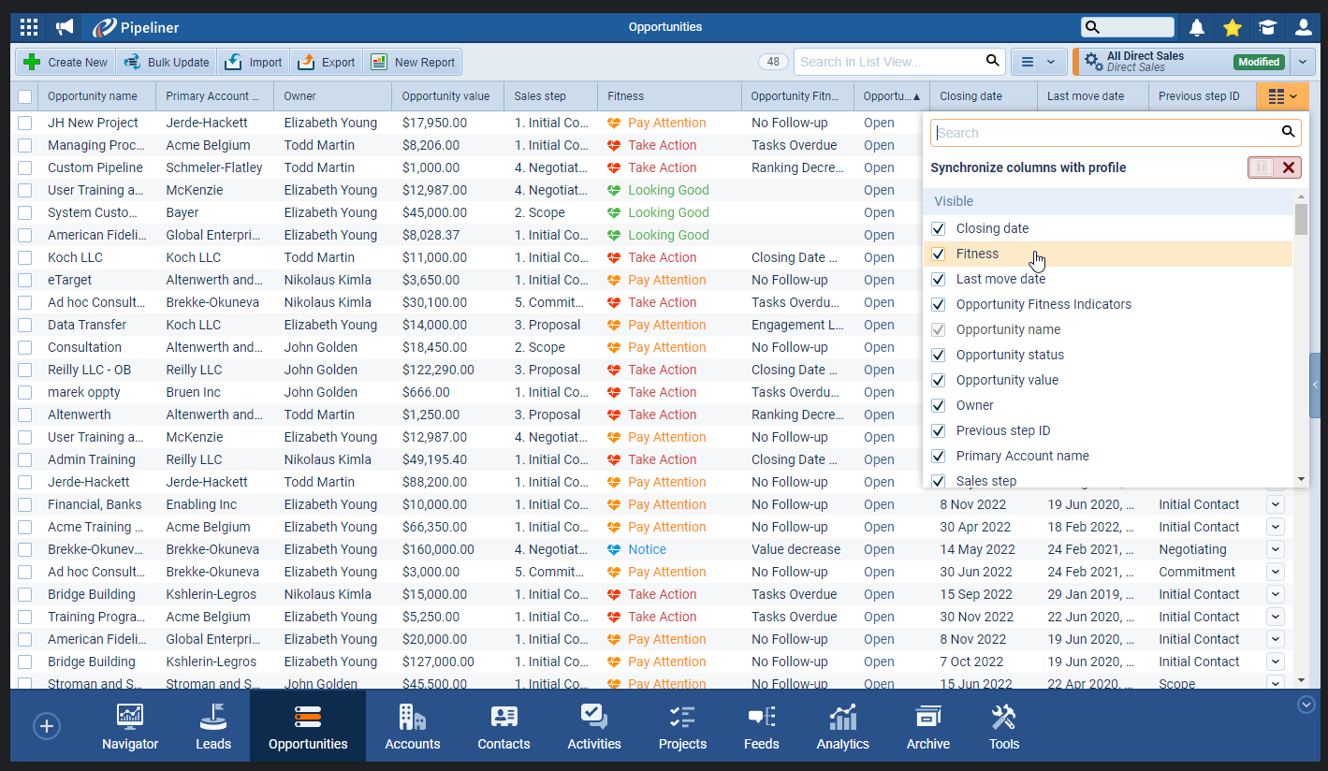Screen dimensions: 1328x771
Task: Open the notifications bell
Action: [1197, 27]
